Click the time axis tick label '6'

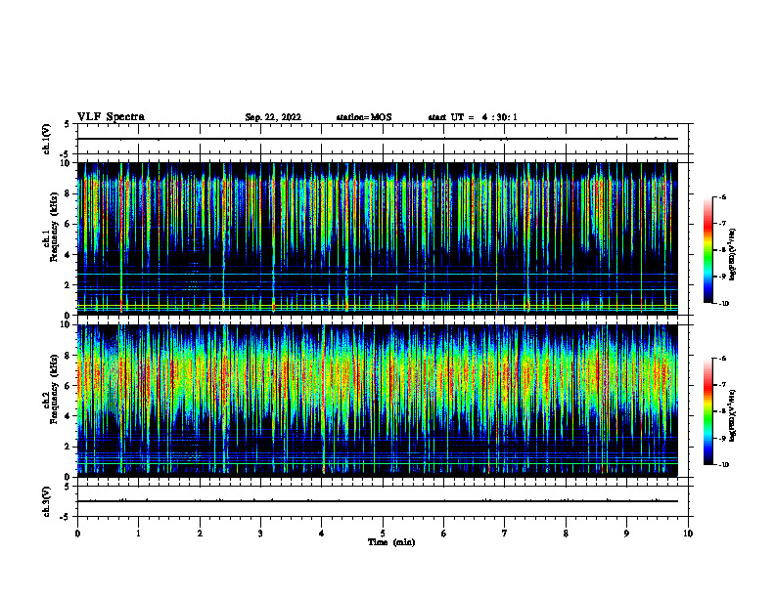[444, 534]
